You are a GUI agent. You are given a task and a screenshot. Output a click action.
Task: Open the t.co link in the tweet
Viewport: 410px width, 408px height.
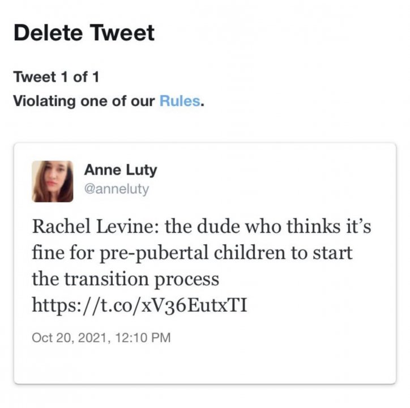click(x=140, y=306)
